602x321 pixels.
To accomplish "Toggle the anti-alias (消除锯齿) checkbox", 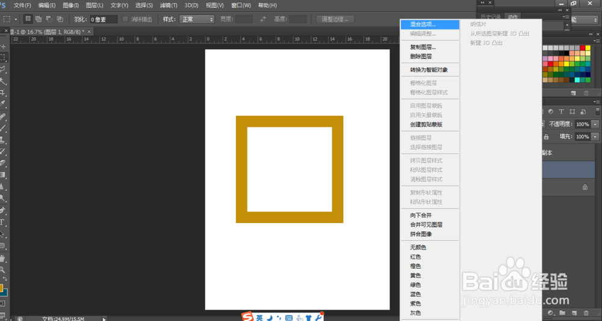I will [x=125, y=19].
